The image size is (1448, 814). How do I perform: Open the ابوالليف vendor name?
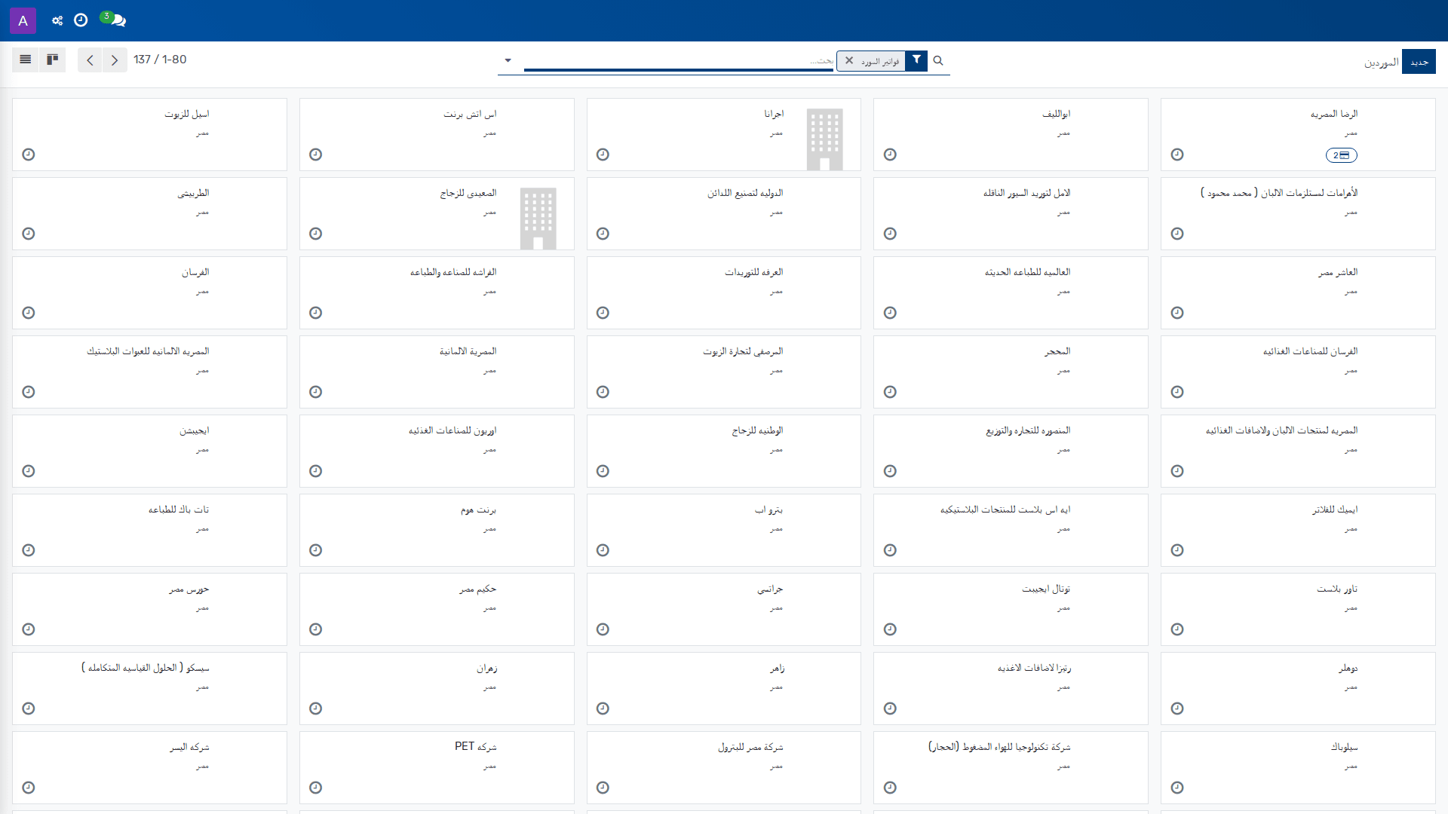click(x=1056, y=114)
